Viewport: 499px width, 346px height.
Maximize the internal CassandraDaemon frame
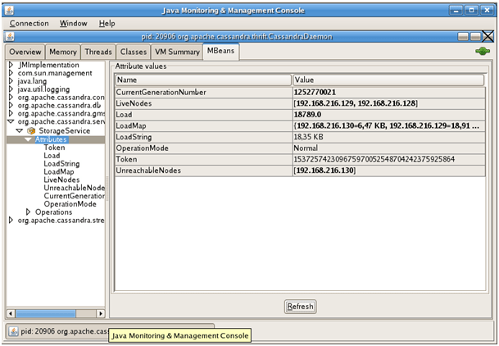point(475,37)
